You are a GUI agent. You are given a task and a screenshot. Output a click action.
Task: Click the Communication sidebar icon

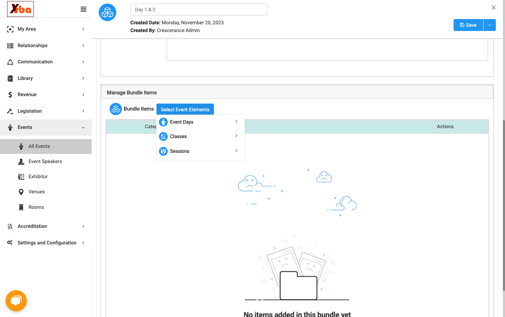click(x=10, y=62)
